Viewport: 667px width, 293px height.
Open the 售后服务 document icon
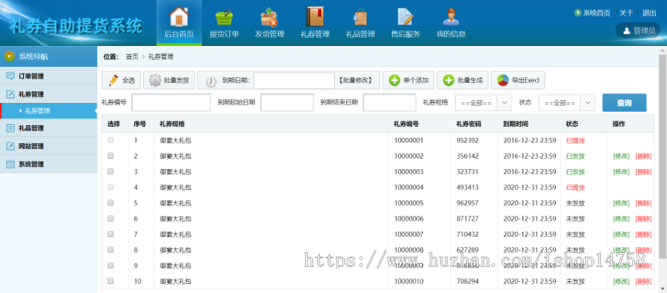pyautogui.click(x=405, y=16)
